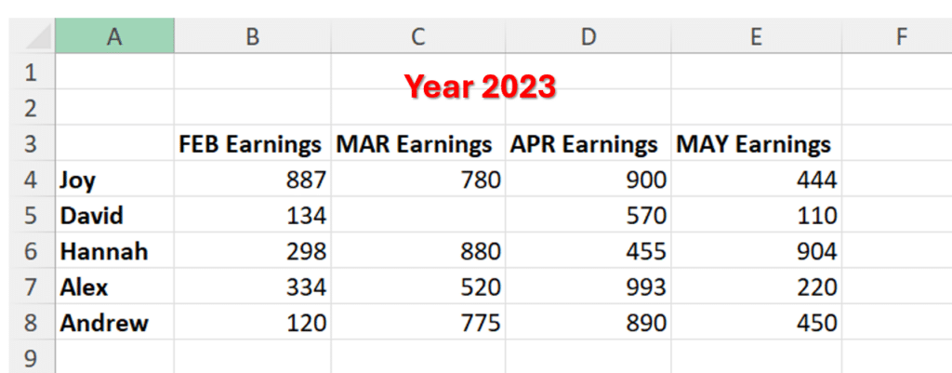Select column E header
Viewport: 952px width, 373px height.
(x=756, y=36)
